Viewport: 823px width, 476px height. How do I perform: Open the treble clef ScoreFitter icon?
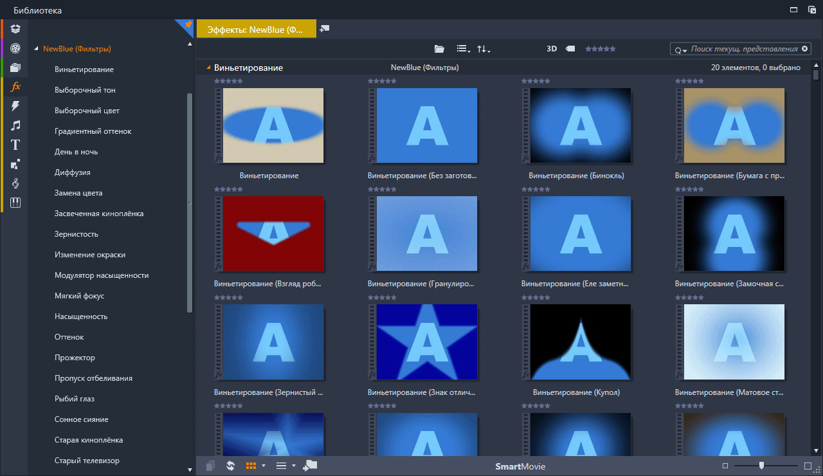point(15,183)
